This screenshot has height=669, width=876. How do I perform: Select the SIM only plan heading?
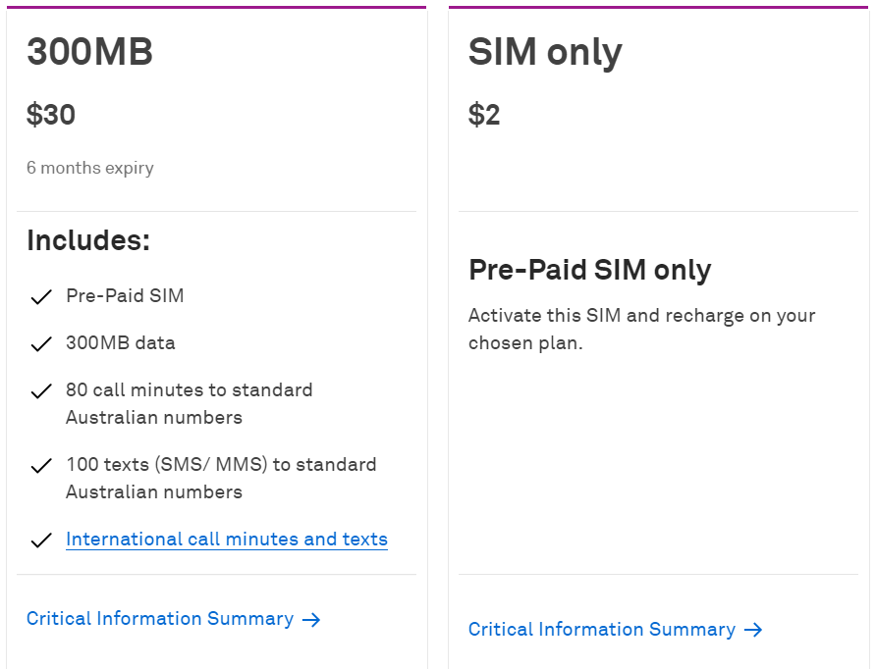(545, 52)
